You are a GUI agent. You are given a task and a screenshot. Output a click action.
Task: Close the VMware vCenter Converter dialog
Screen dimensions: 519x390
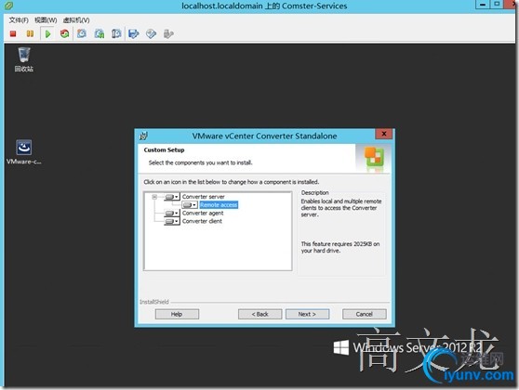click(384, 134)
